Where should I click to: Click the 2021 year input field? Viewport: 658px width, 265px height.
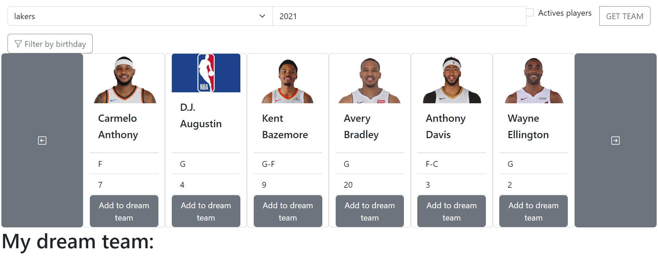pos(399,16)
